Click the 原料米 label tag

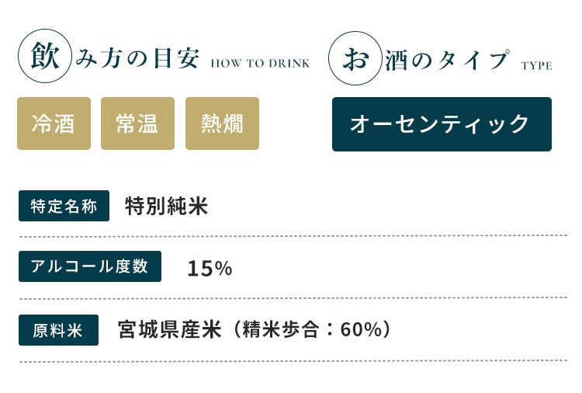(58, 330)
